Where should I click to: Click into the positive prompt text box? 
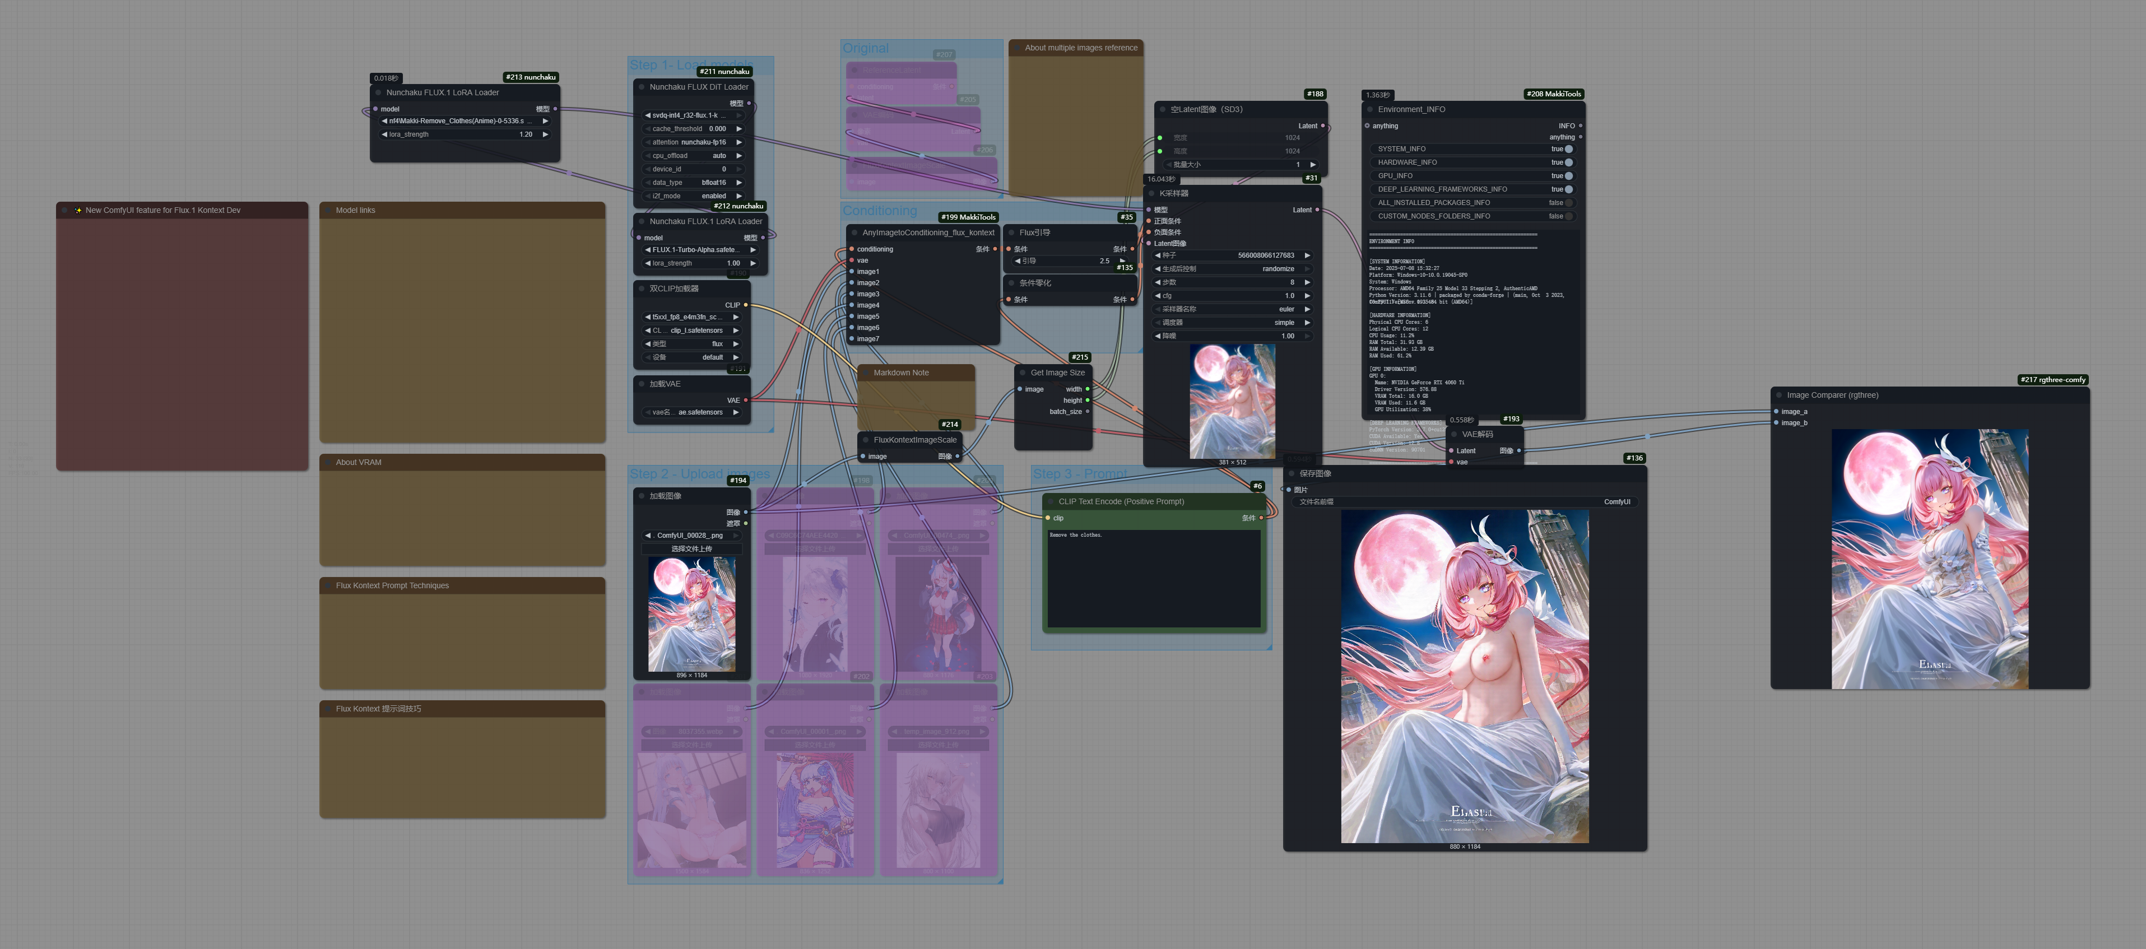point(1154,578)
